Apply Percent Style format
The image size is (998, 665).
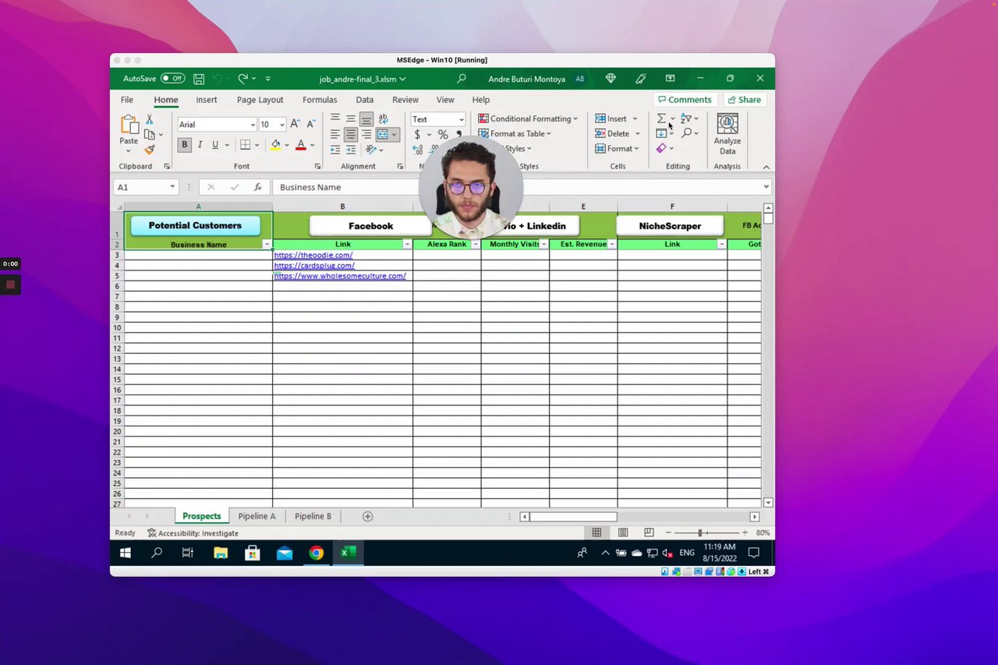tap(443, 135)
